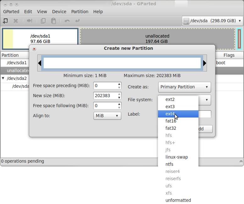Screen dimensions: 244x204
Task: Open the Help menu
Action: tap(98, 12)
